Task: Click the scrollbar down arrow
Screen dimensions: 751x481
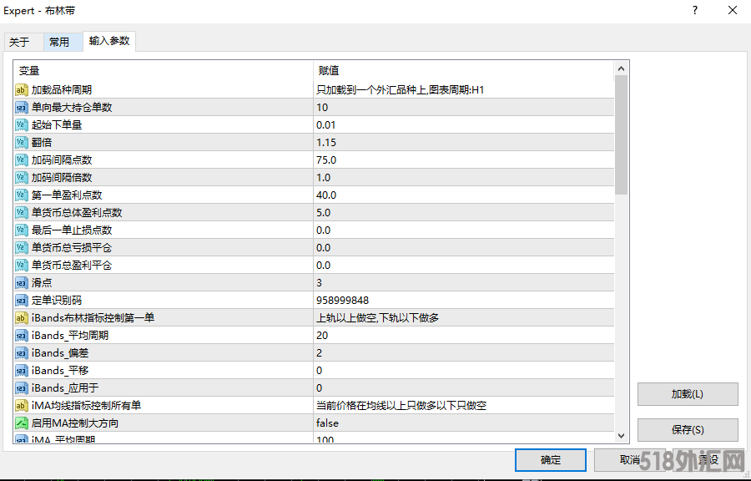Action: pos(621,435)
